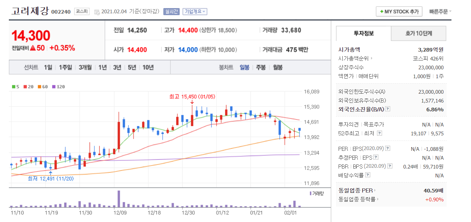Click the 최고 15,450 (01/05) chart marker

192,97
